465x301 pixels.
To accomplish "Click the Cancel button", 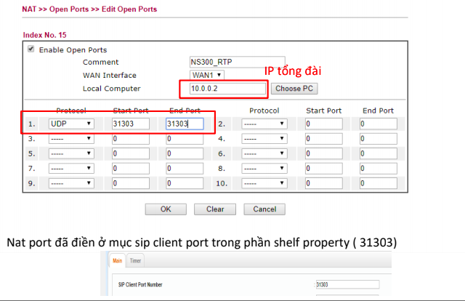I will pos(264,209).
